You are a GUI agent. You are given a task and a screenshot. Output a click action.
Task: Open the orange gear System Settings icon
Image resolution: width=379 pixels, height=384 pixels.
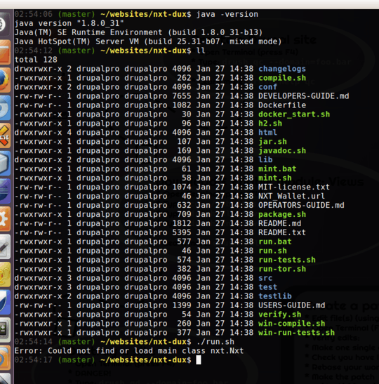pyautogui.click(x=4, y=219)
